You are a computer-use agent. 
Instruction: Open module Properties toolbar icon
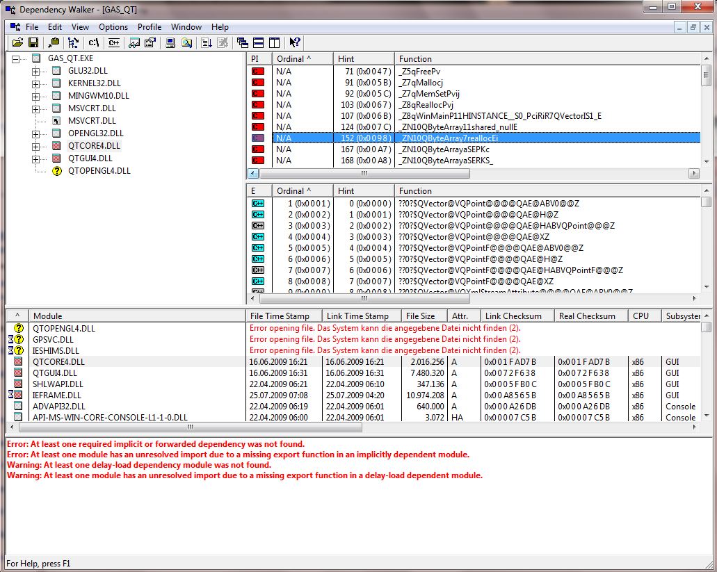(x=150, y=43)
